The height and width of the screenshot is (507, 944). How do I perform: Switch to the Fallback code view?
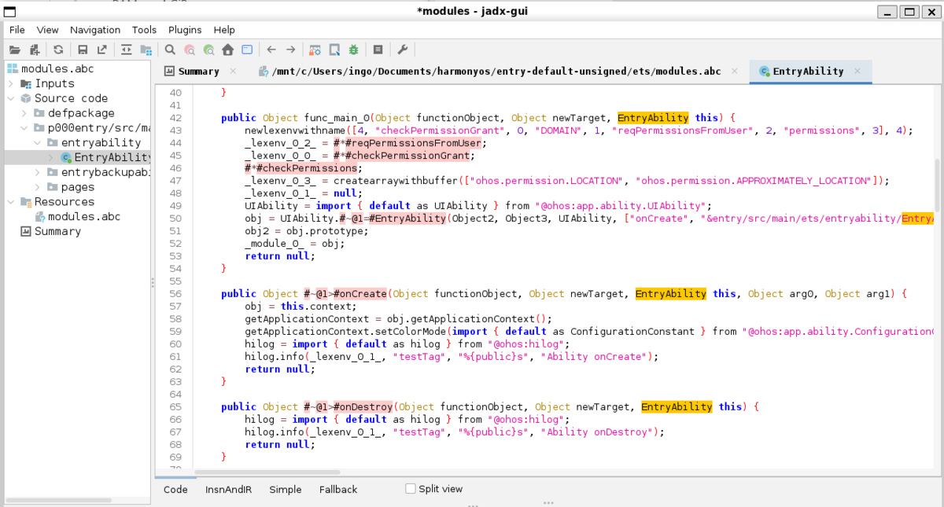coord(338,489)
